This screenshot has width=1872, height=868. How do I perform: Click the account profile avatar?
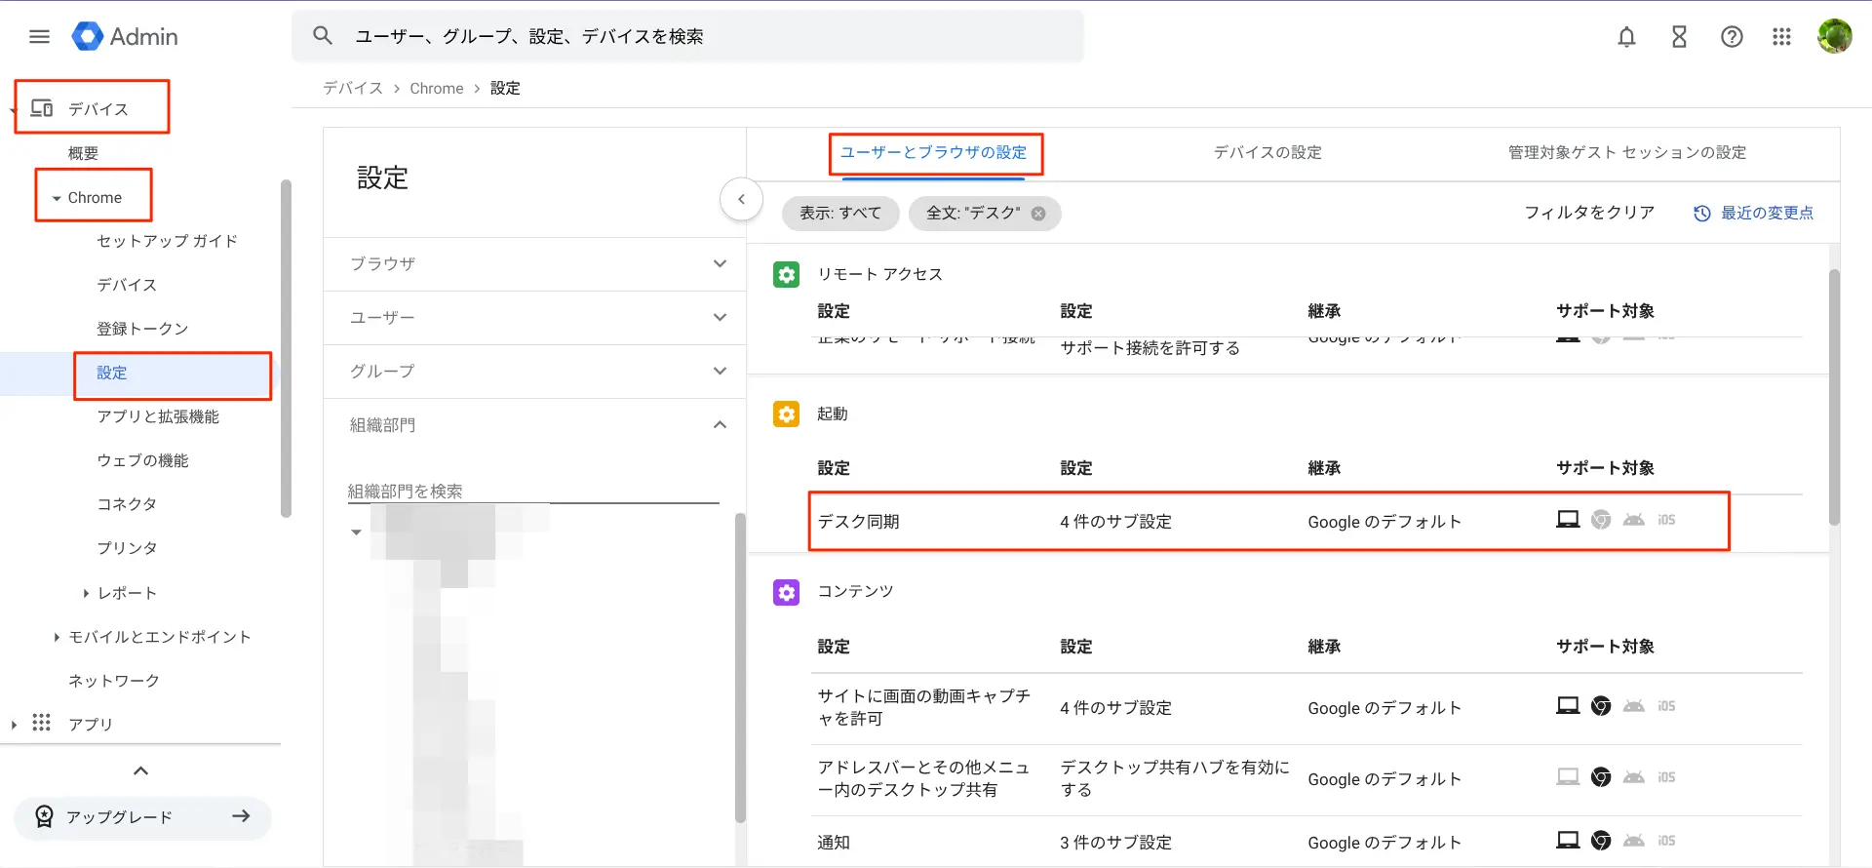1834,37
